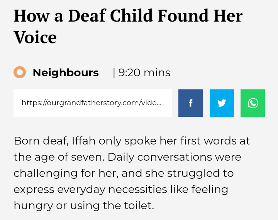278x220 pixels.
Task: Click the ourgrandfatherstory.com URL field
Action: pyautogui.click(x=92, y=103)
